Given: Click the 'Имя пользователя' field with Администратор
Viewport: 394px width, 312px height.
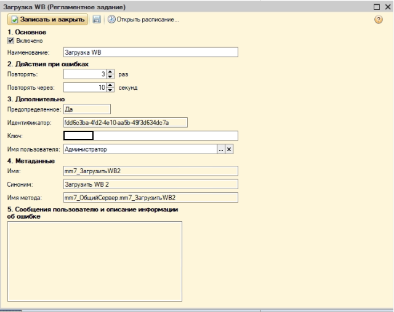Looking at the screenshot, I should pos(140,149).
